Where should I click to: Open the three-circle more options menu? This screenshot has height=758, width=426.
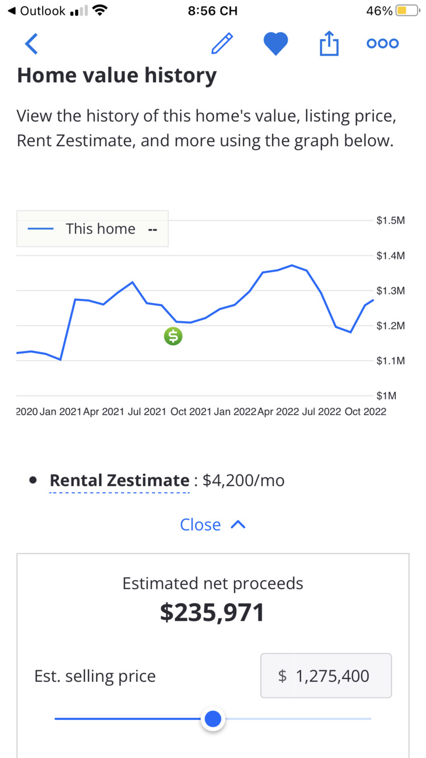(x=383, y=44)
